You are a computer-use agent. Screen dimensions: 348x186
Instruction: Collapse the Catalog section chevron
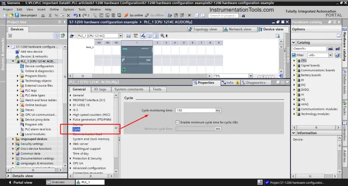294,43
